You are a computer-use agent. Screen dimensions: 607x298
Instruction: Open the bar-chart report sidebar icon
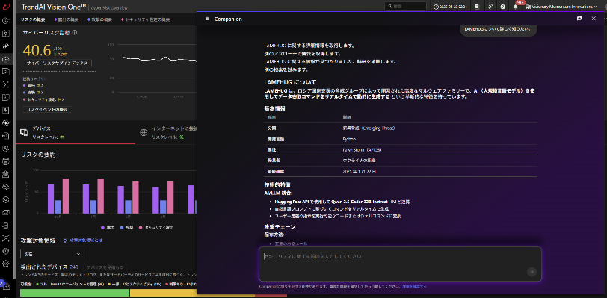pos(5,72)
